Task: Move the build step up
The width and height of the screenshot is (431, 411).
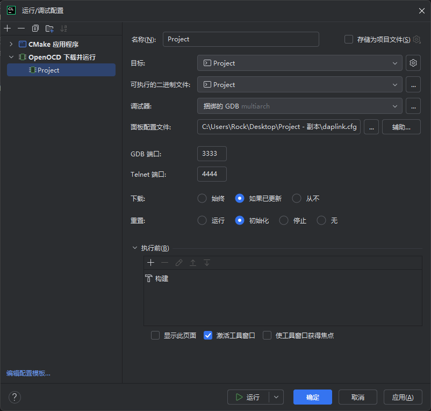Action: pos(193,263)
